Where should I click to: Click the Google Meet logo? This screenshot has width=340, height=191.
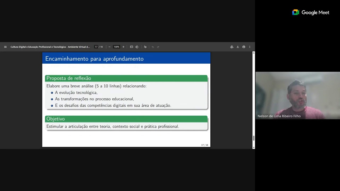pyautogui.click(x=311, y=12)
